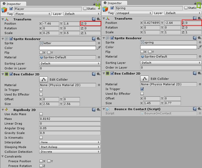
Task: Enable Freeze Rotation Z checkbox
Action: click(x=41, y=166)
